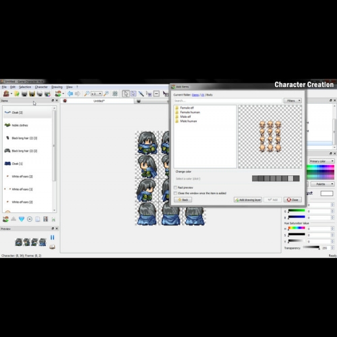Click the add item icon below Items list

5,219
